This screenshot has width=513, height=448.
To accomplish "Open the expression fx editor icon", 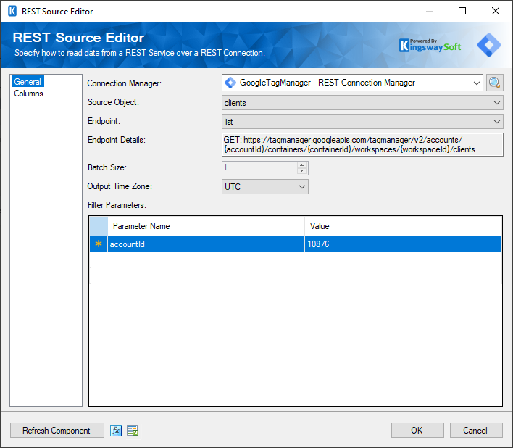I will tap(116, 431).
